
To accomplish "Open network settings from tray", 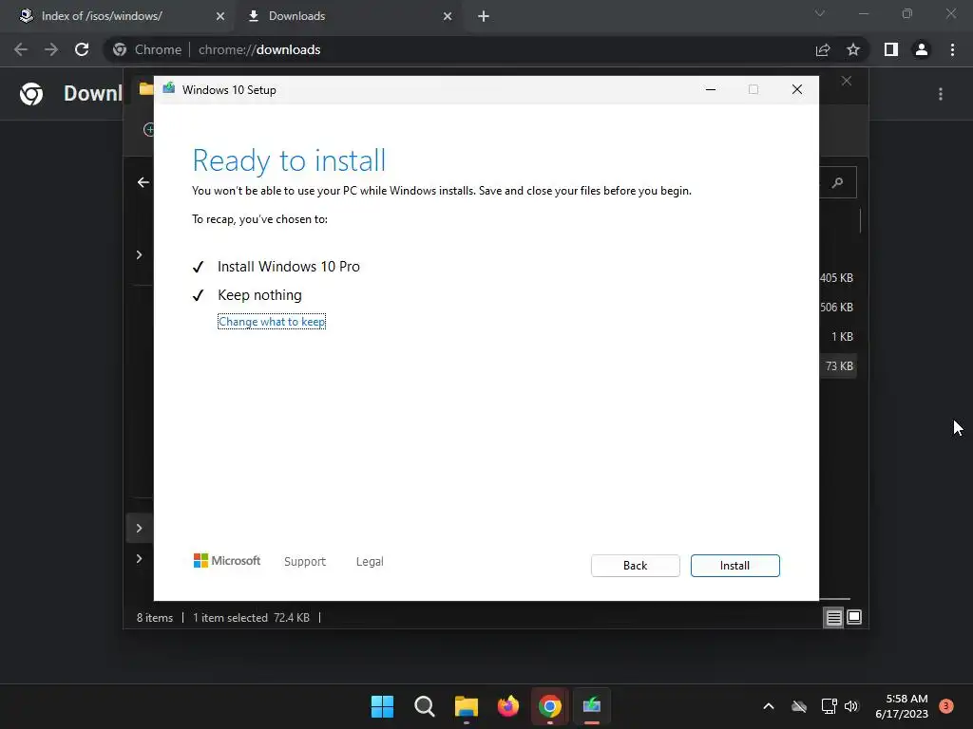I will click(829, 706).
